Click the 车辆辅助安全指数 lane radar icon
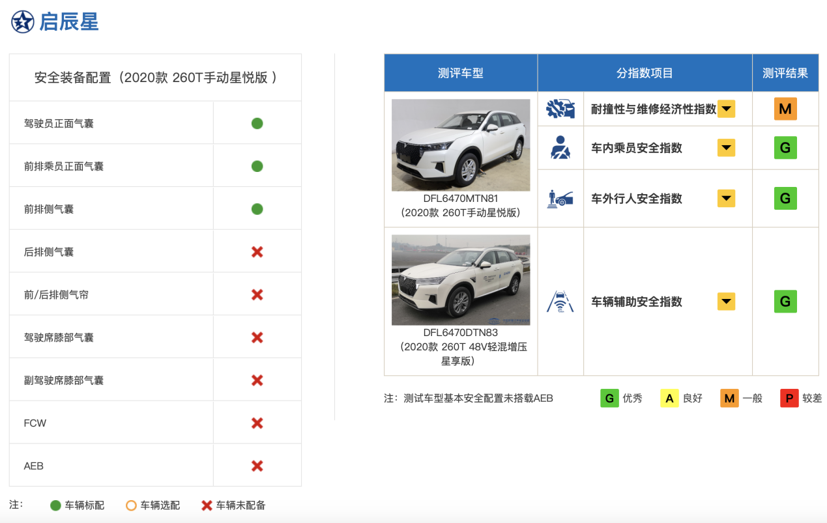The width and height of the screenshot is (827, 523). [560, 302]
